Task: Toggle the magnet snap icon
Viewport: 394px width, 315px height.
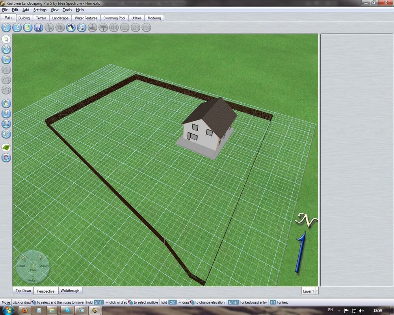Action: tap(6, 158)
